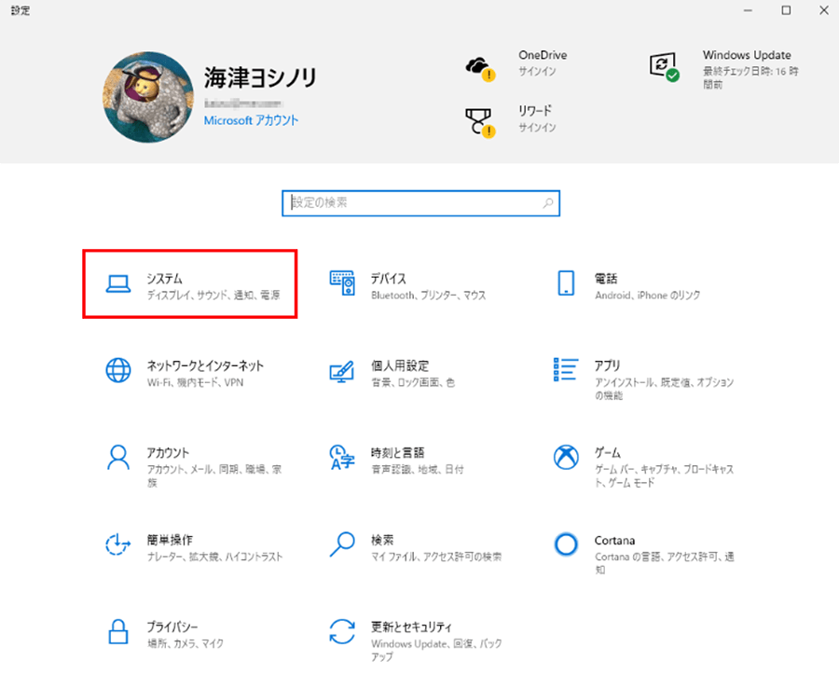Viewport: 839px width, 688px height.
Task: Select the デバイス category title
Action: pyautogui.click(x=389, y=279)
